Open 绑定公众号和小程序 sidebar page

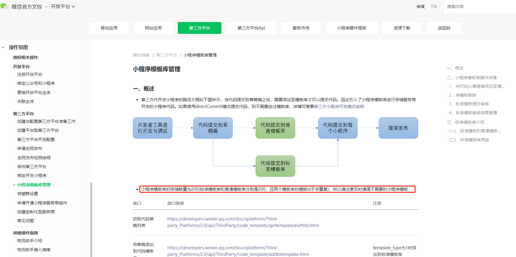36,83
